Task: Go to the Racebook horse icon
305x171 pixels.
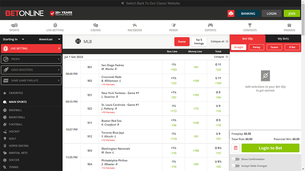Action: (x=135, y=25)
